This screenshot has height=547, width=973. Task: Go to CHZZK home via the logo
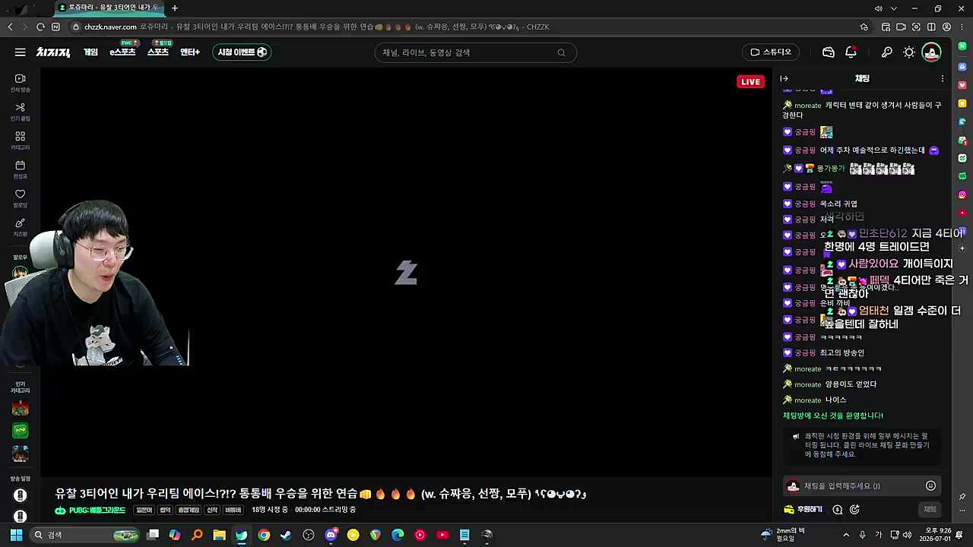[53, 52]
